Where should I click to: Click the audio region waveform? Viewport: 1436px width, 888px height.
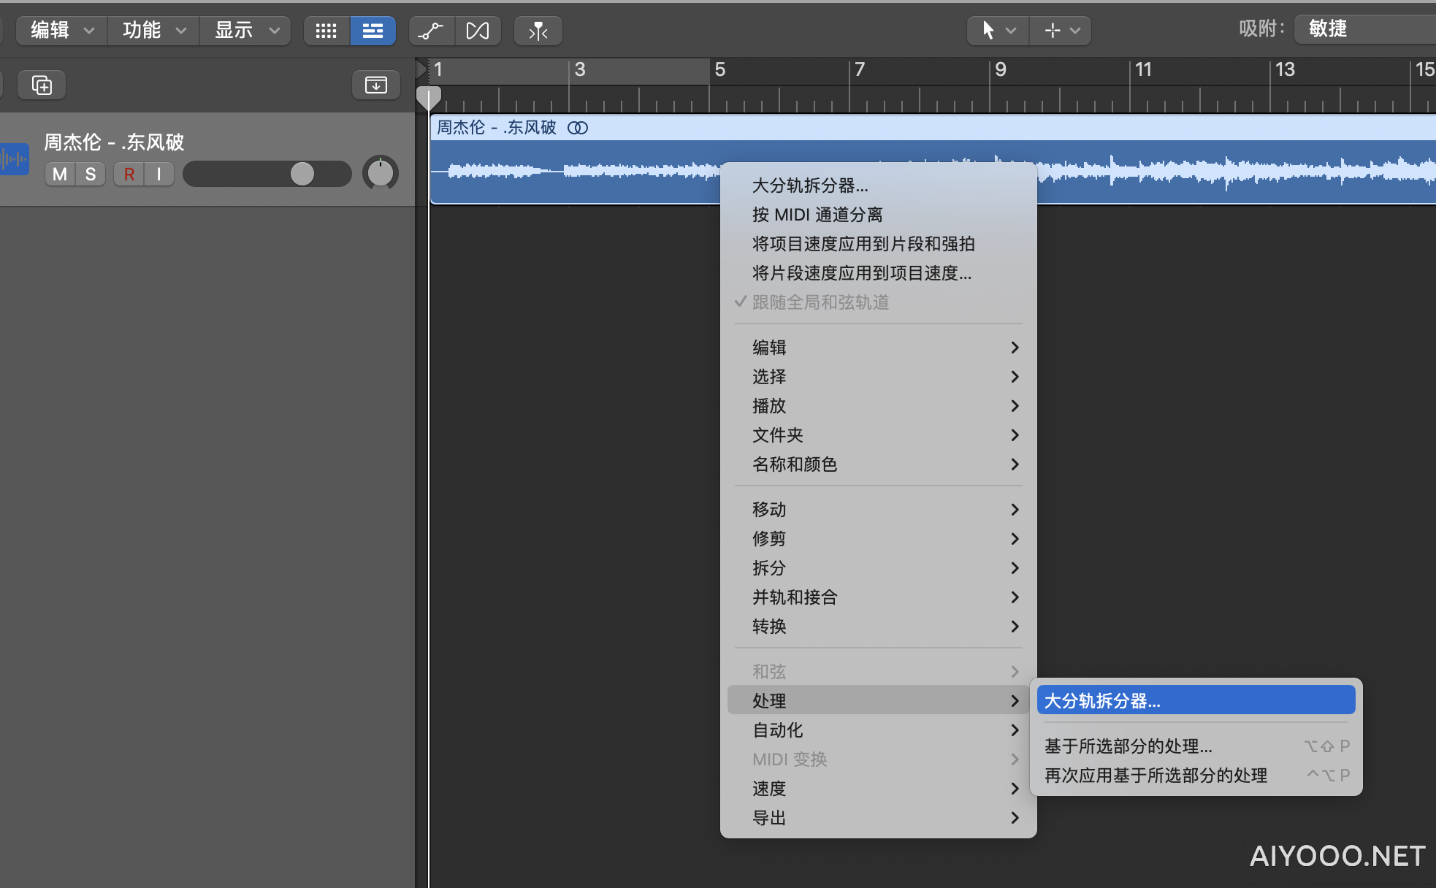(576, 172)
